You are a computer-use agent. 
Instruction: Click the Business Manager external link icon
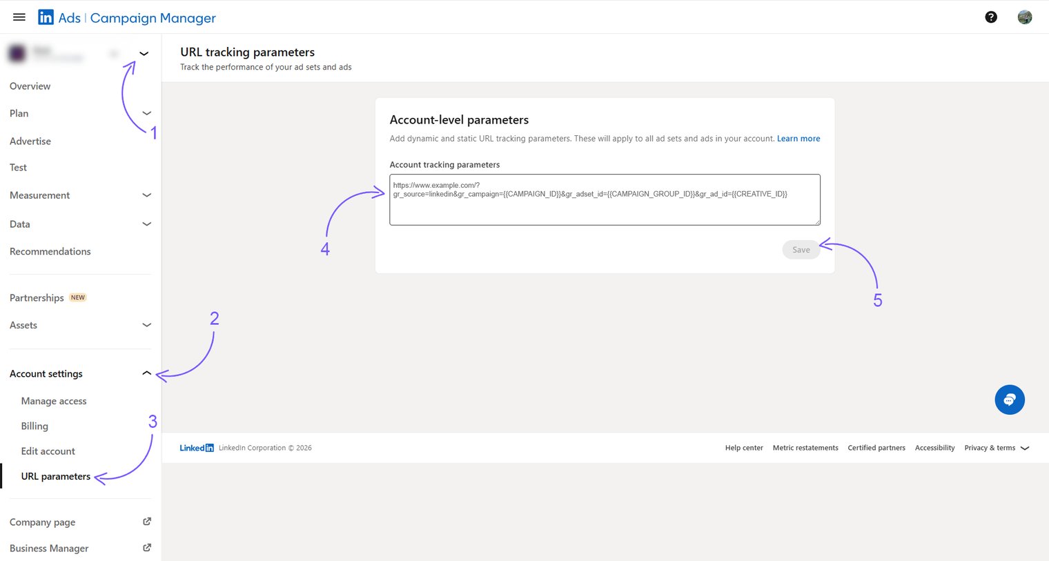[146, 548]
